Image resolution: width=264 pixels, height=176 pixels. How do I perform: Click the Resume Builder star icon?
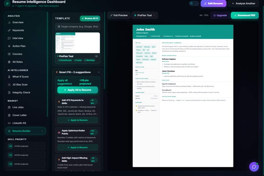click(x=9, y=131)
